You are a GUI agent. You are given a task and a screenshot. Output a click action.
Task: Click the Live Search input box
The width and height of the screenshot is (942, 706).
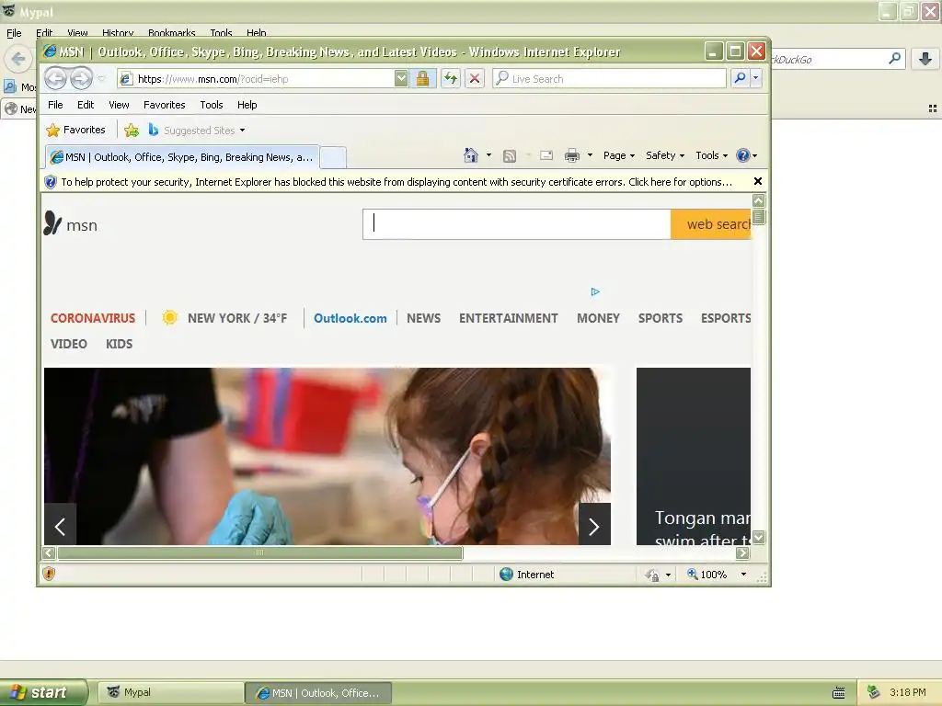(x=610, y=79)
